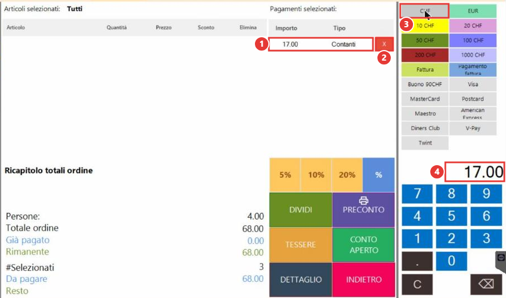Select the 17.00 Contanti payment row
The width and height of the screenshot is (506, 298).
[x=321, y=44]
